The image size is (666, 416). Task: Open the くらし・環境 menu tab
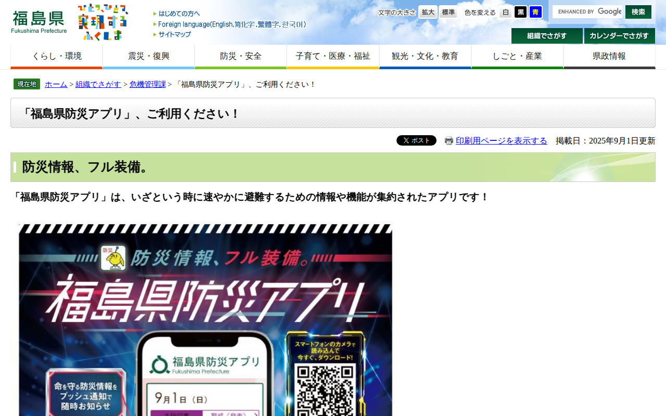click(57, 57)
